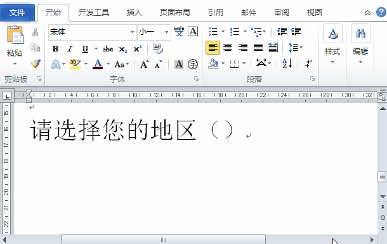Open the 文件 (File) tab
The height and width of the screenshot is (244, 387).
point(17,12)
